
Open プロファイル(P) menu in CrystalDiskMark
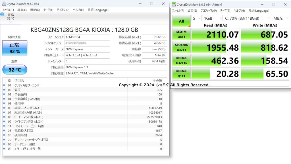[208, 11]
